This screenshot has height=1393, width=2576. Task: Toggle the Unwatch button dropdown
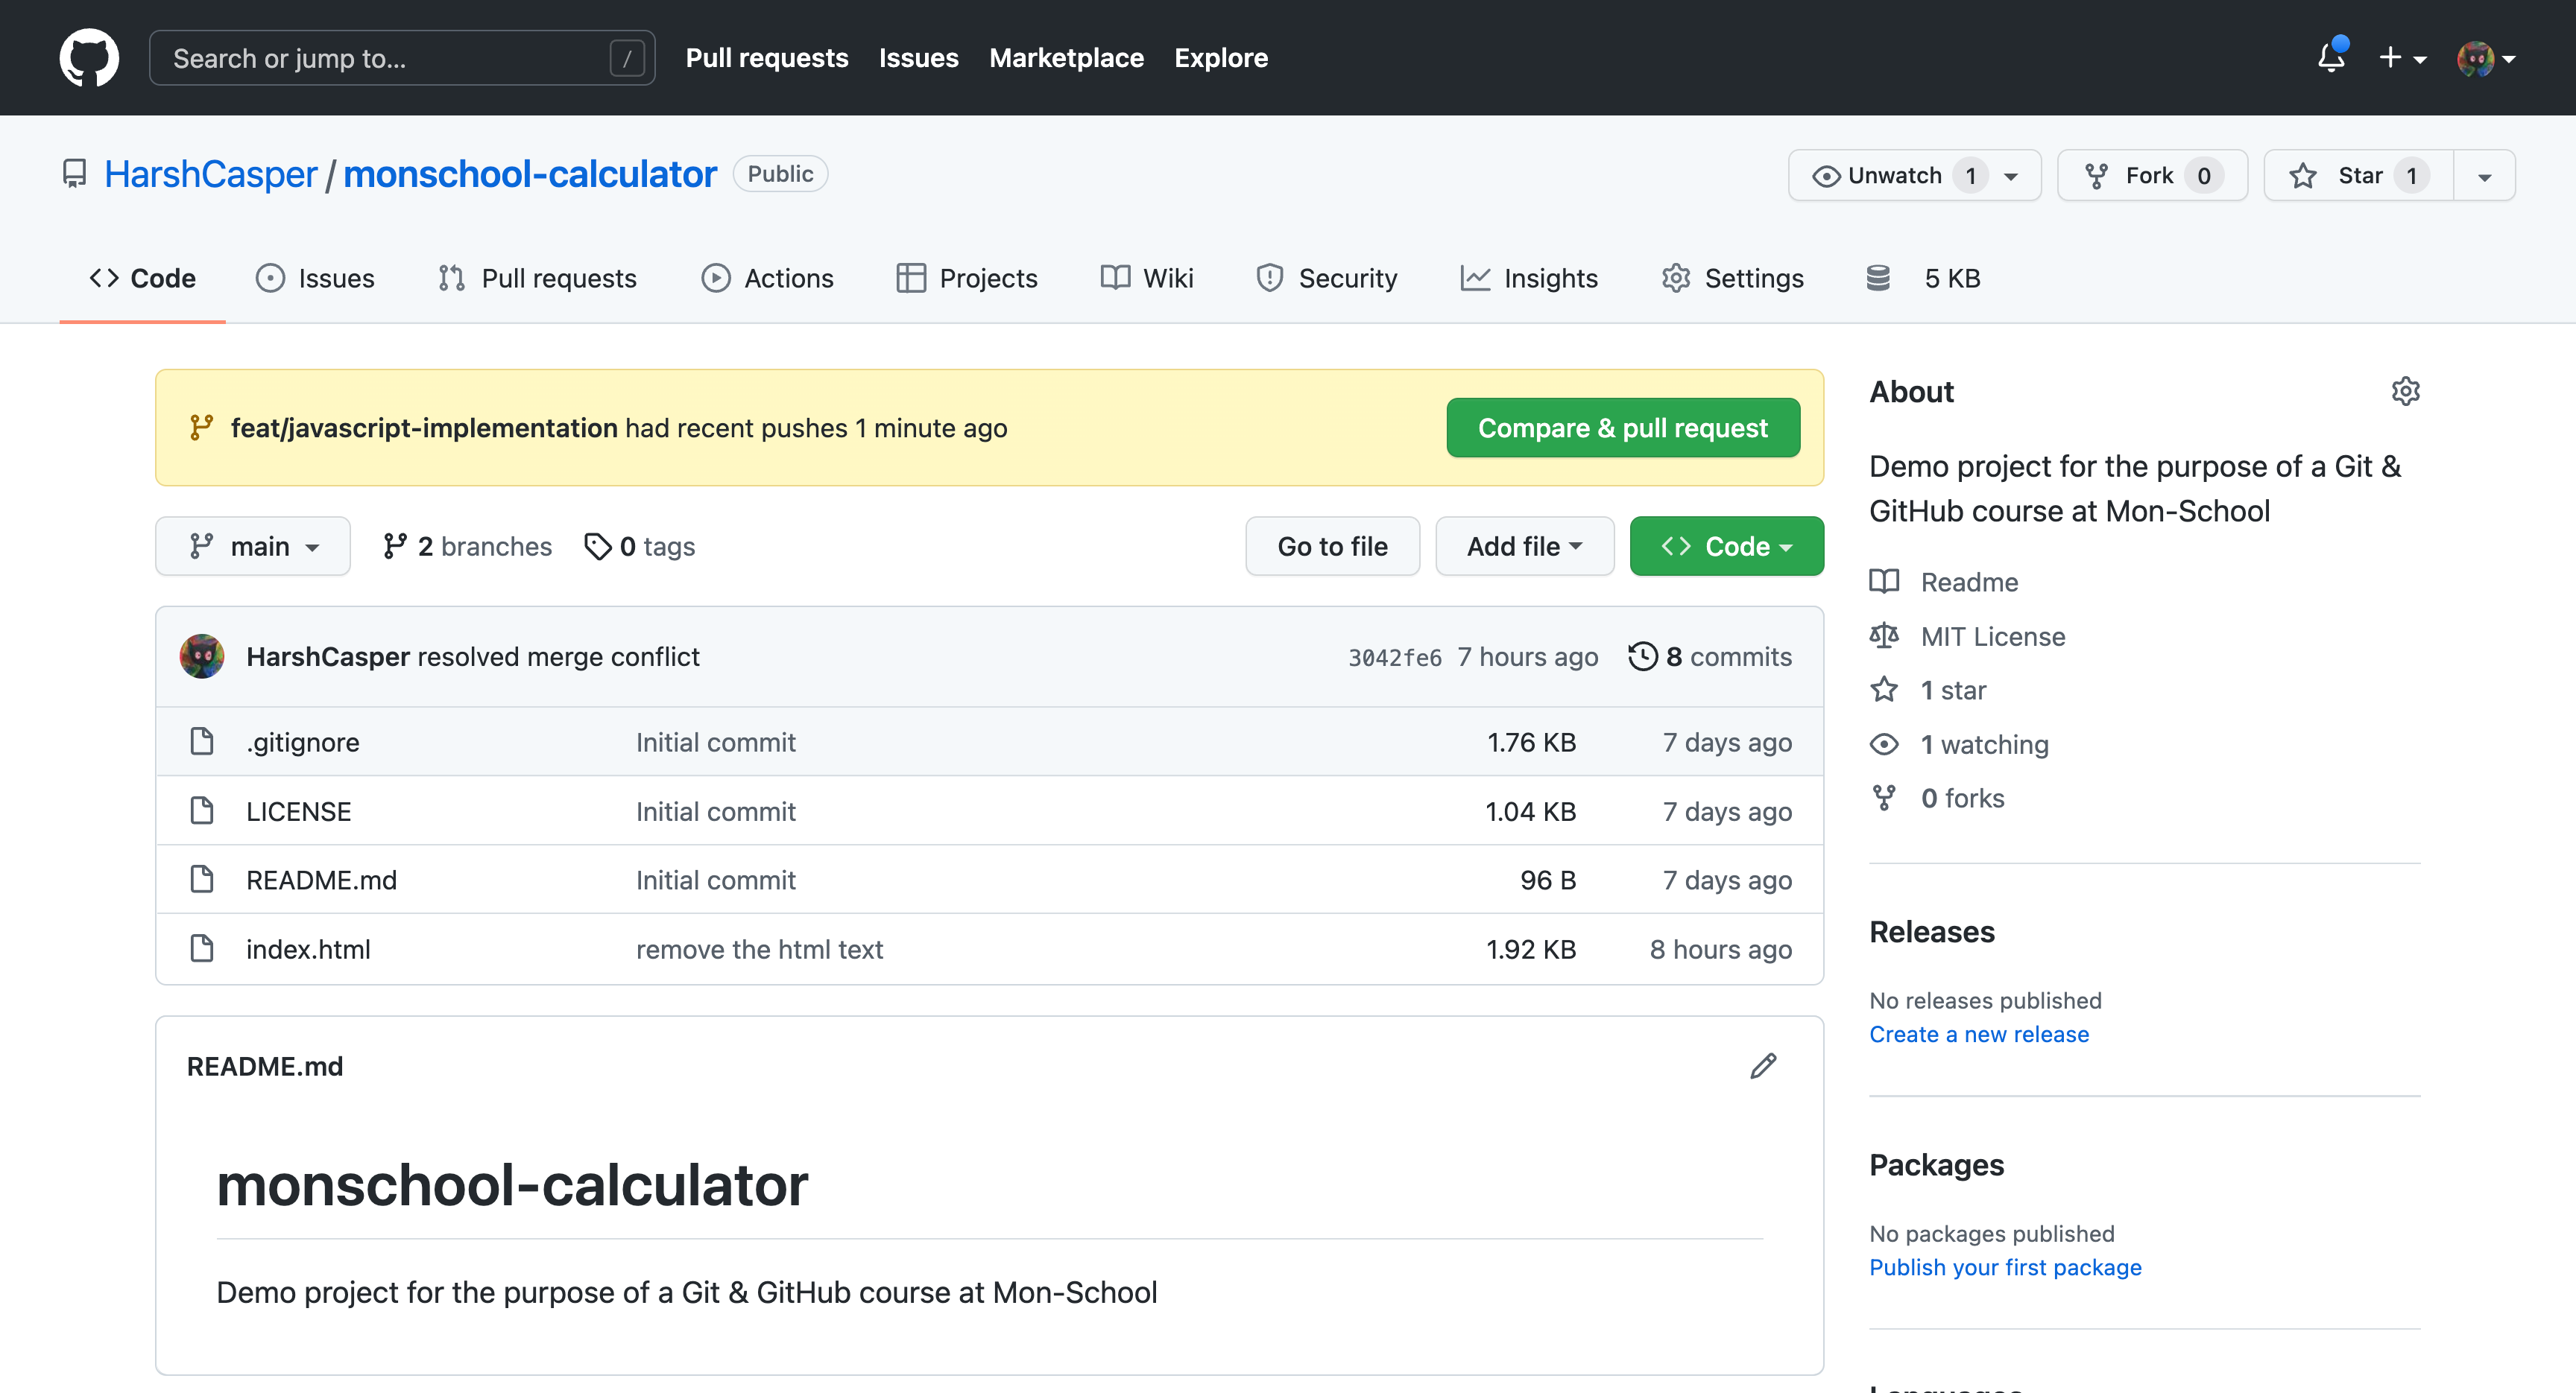click(x=2020, y=175)
